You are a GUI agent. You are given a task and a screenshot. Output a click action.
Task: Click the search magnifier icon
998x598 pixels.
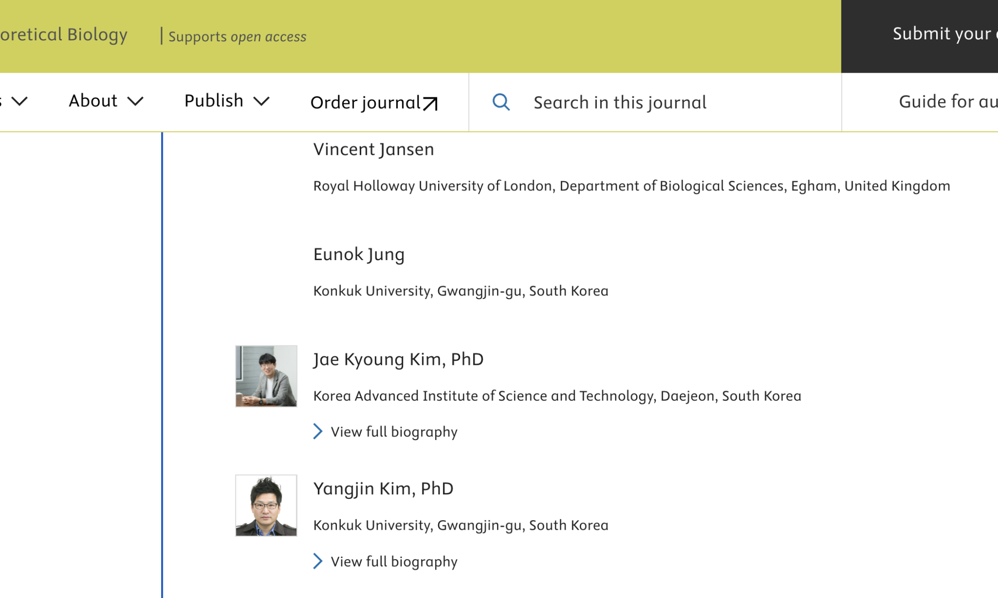pyautogui.click(x=501, y=102)
